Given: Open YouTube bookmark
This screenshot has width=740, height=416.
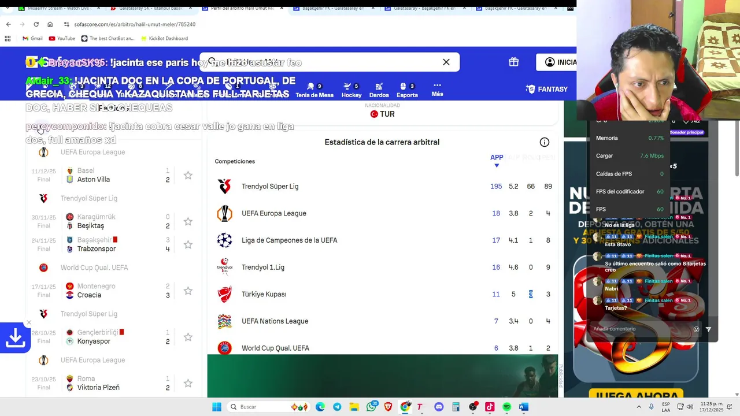Looking at the screenshot, I should [62, 38].
